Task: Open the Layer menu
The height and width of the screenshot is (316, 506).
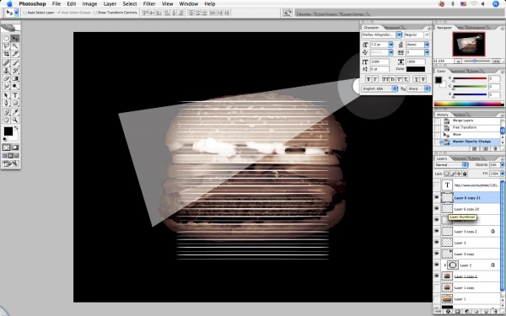Action: [x=110, y=4]
